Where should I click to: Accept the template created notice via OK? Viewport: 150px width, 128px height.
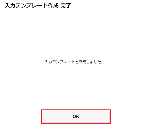coord(76,116)
